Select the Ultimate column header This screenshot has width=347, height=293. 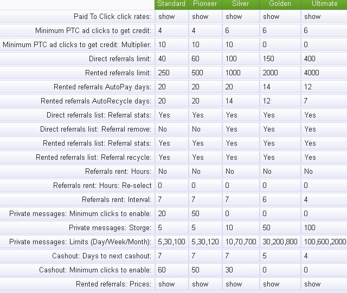point(325,4)
